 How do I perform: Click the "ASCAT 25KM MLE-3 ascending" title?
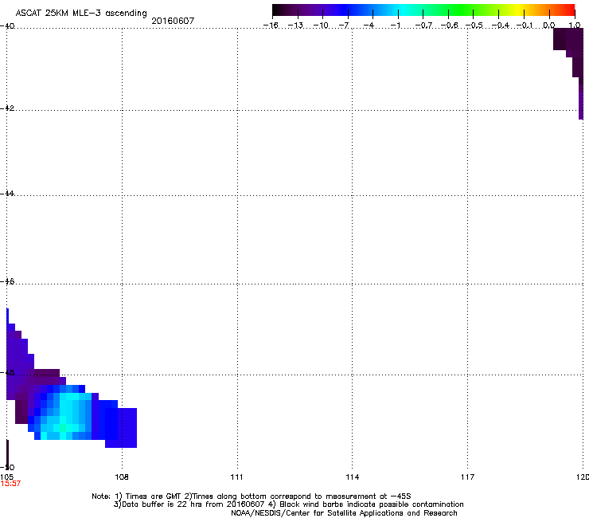pyautogui.click(x=81, y=14)
